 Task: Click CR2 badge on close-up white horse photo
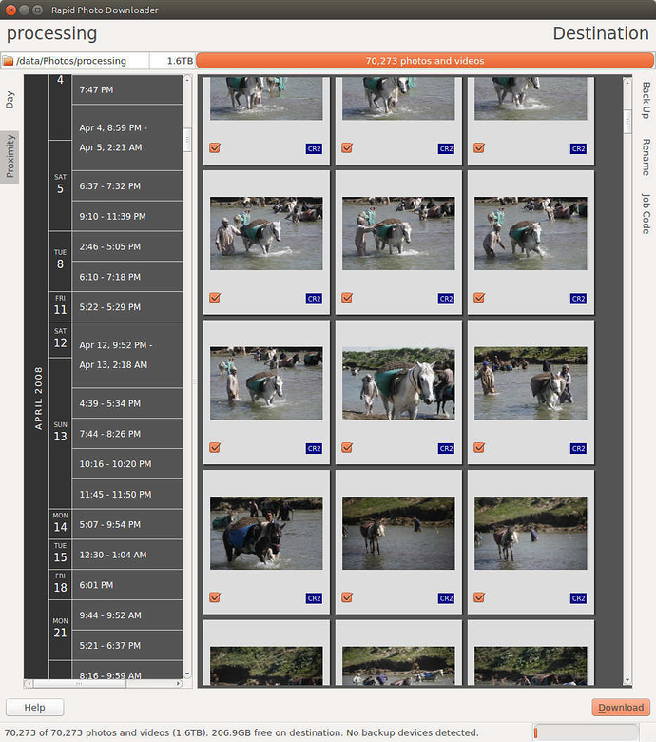[x=446, y=448]
